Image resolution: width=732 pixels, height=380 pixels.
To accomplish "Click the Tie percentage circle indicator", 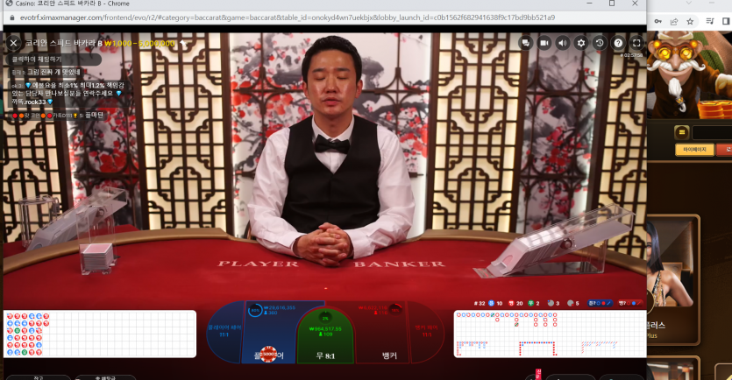I will click(325, 318).
